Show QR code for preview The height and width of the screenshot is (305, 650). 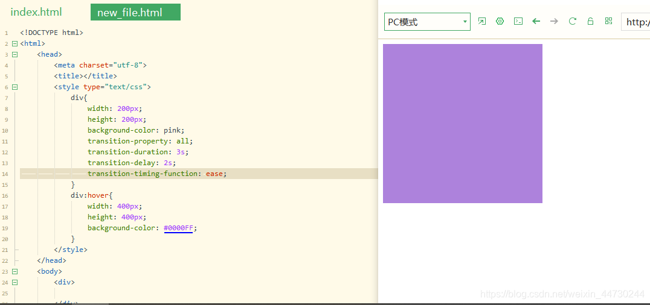click(608, 21)
